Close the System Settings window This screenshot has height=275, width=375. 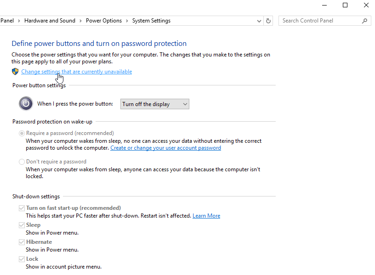coord(366,6)
